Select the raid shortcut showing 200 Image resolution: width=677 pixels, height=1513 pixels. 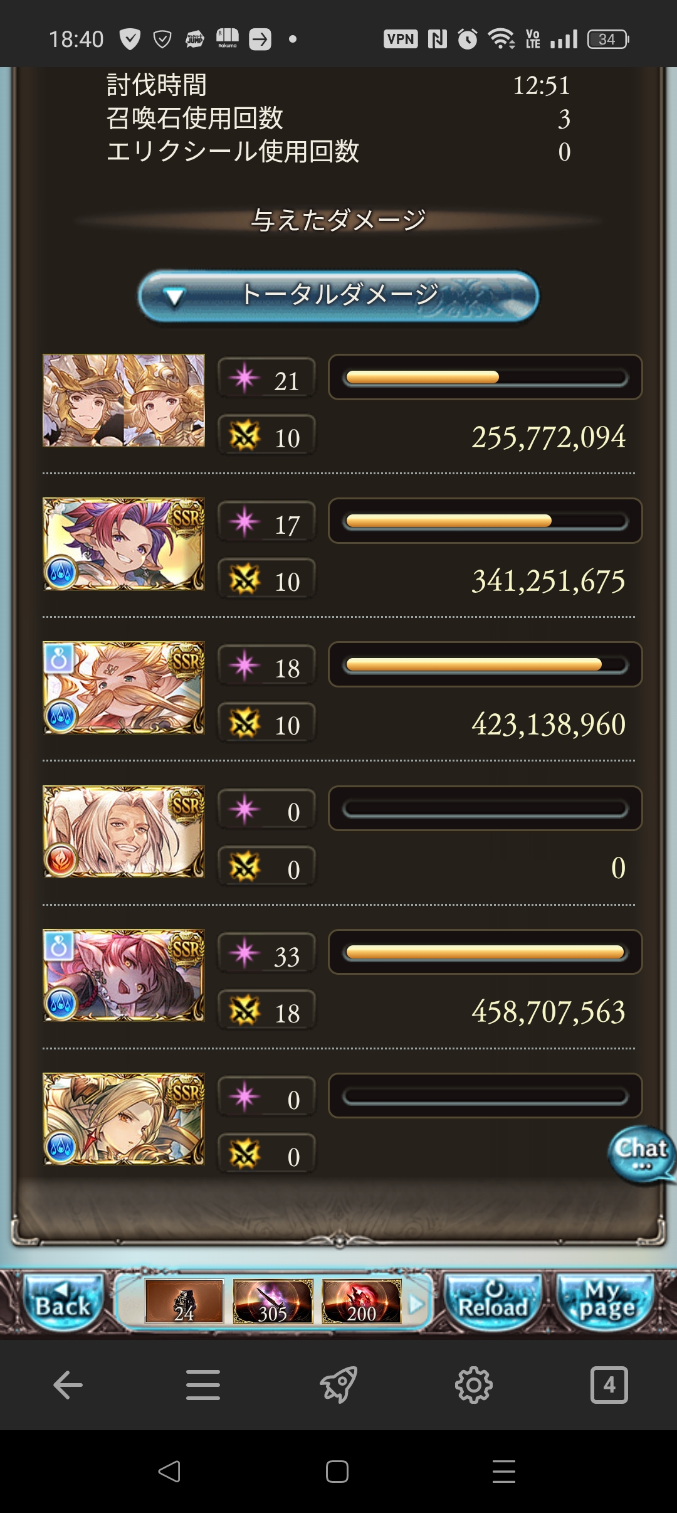(x=362, y=1302)
